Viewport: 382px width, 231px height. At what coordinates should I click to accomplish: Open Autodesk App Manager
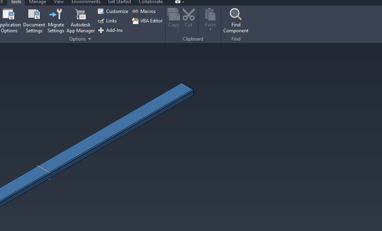[x=80, y=20]
